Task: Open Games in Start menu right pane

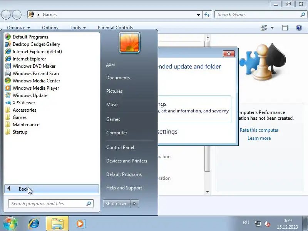Action: (x=113, y=119)
